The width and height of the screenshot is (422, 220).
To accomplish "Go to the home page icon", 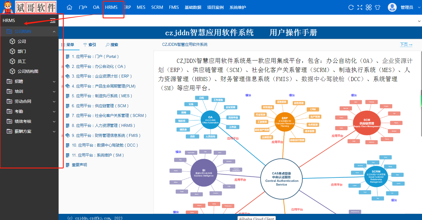I will tap(69, 7).
